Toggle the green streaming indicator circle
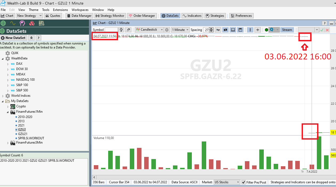The width and height of the screenshot is (336, 187). click(x=266, y=30)
